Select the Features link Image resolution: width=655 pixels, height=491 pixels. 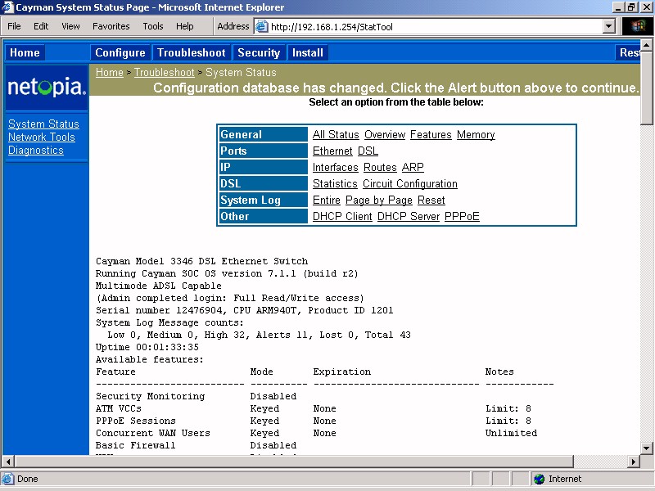431,134
